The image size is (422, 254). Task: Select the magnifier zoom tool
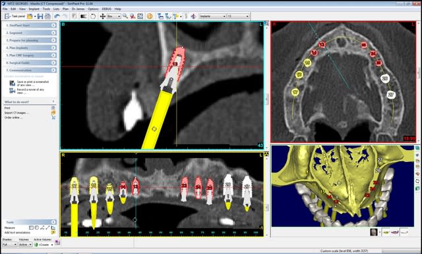pyautogui.click(x=125, y=16)
